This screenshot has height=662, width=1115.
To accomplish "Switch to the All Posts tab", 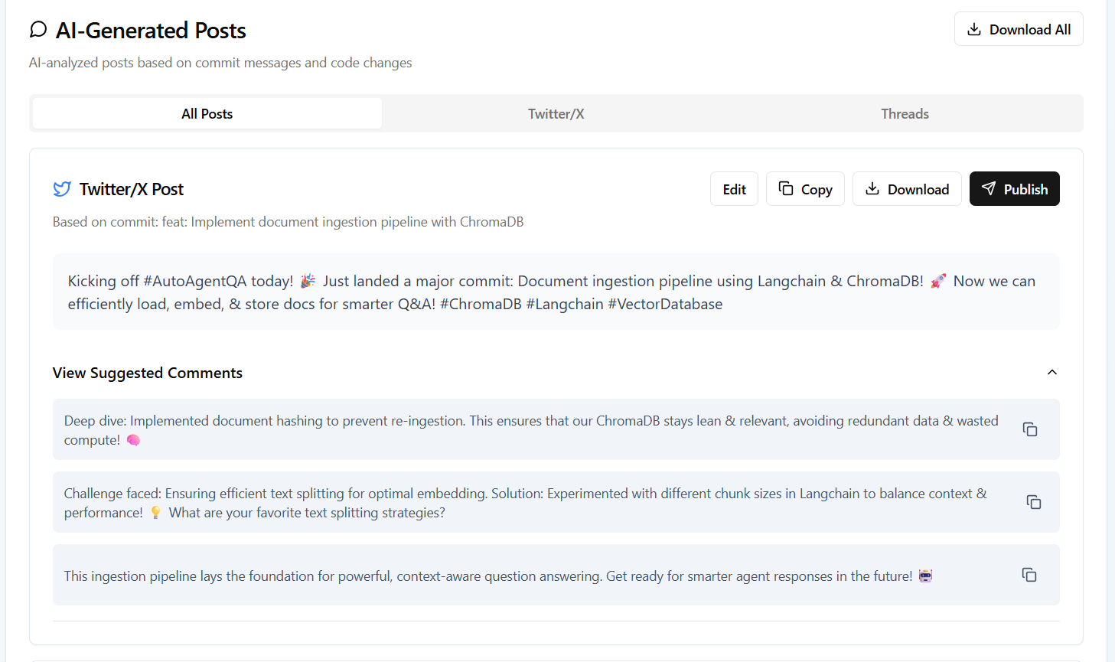I will click(207, 113).
